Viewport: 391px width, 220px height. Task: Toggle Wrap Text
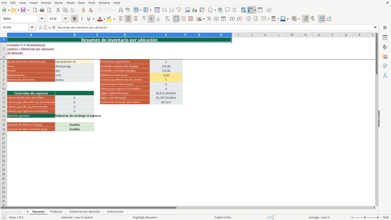tap(167, 19)
